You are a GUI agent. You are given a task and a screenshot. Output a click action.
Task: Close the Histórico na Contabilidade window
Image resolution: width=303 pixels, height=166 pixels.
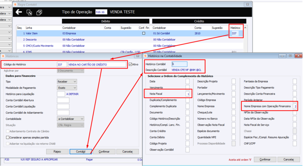298,56
